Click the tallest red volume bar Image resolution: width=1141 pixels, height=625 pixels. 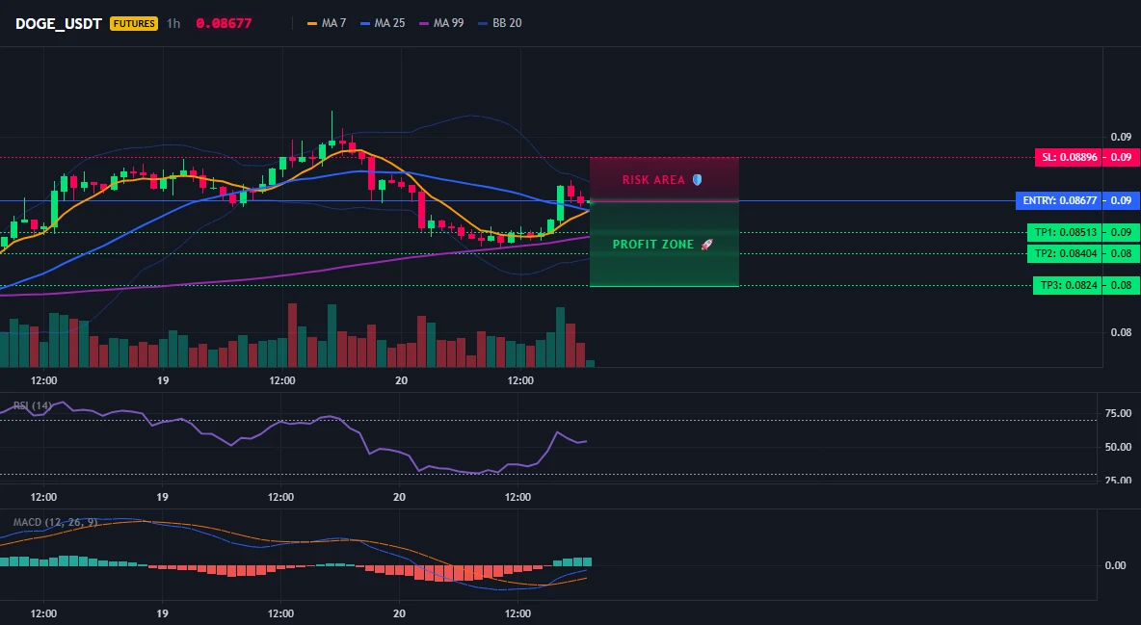click(x=293, y=335)
